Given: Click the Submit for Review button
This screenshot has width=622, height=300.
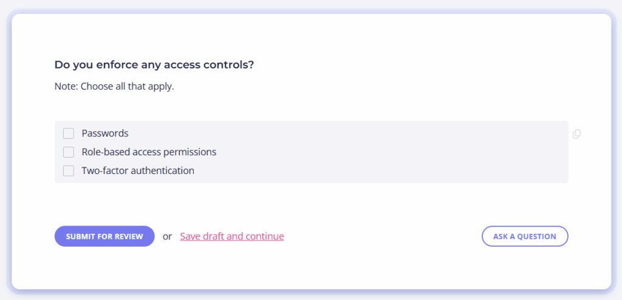Looking at the screenshot, I should click(x=104, y=236).
